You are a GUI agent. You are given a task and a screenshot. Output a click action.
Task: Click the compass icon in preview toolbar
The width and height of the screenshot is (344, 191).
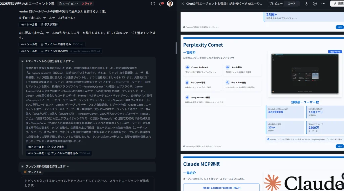click(x=315, y=3)
